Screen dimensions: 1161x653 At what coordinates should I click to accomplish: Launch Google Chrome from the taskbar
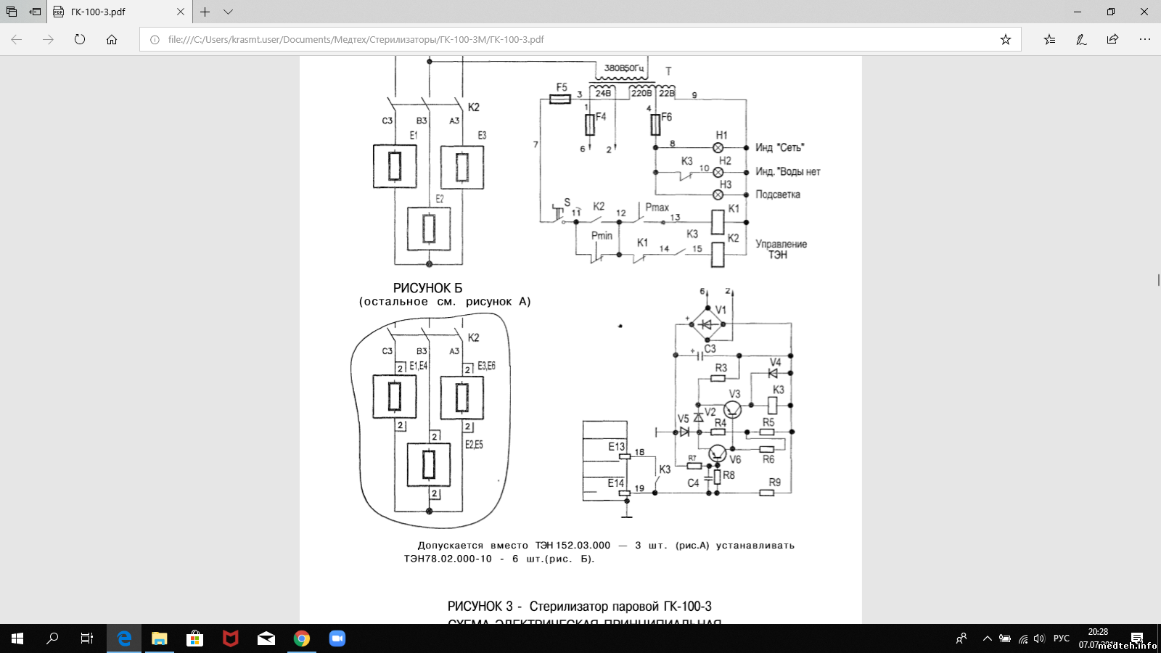point(302,638)
